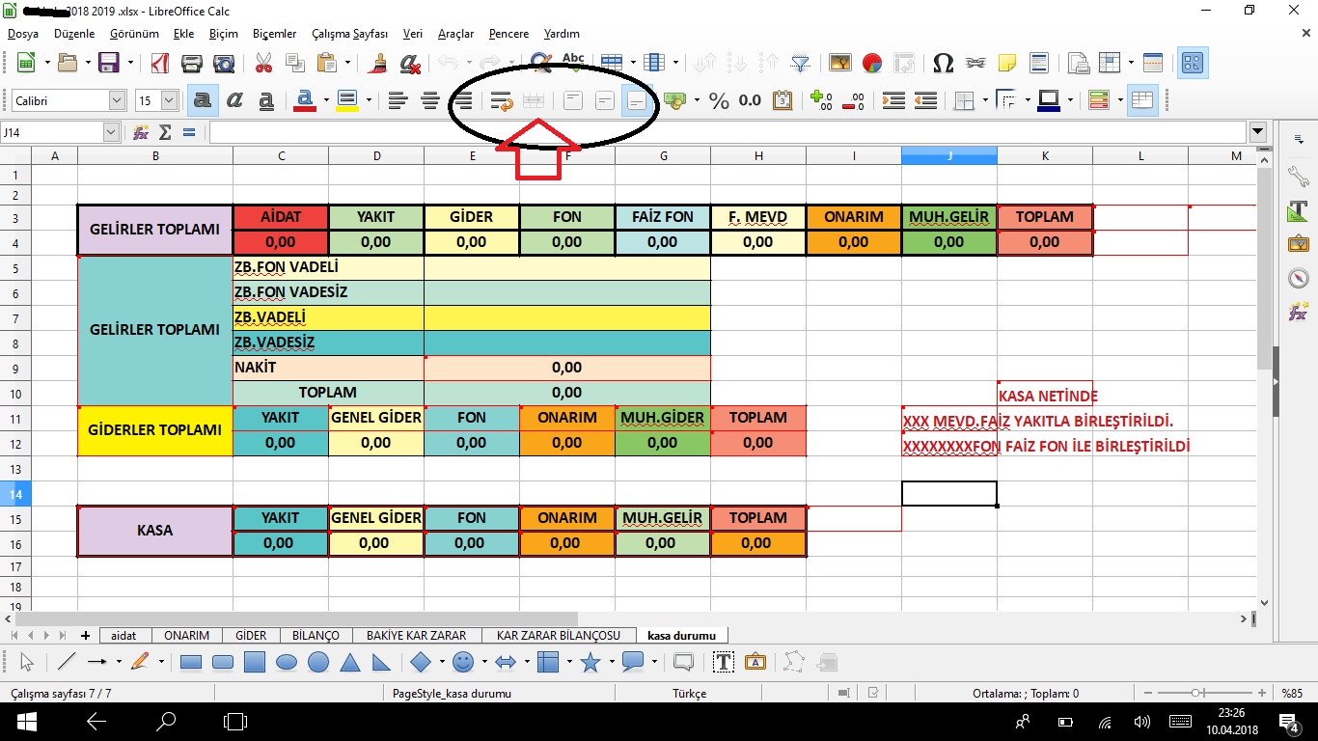Toggle Wrap Text for the cell
The height and width of the screenshot is (741, 1318).
click(x=501, y=100)
